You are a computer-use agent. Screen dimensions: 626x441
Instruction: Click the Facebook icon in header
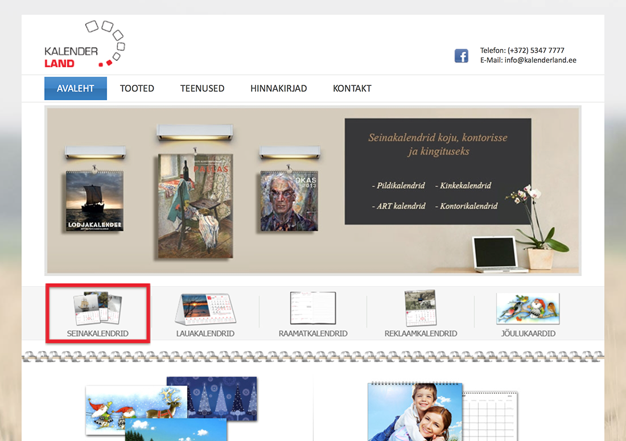(461, 56)
